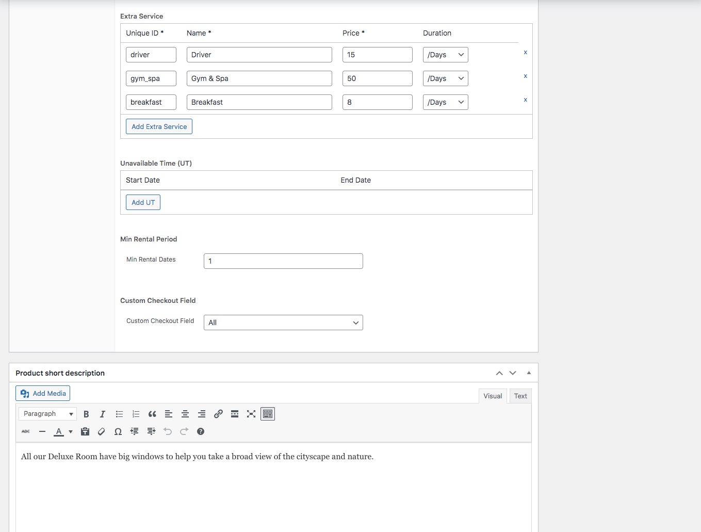Click the Duration column header
The width and height of the screenshot is (701, 532).
coord(437,33)
